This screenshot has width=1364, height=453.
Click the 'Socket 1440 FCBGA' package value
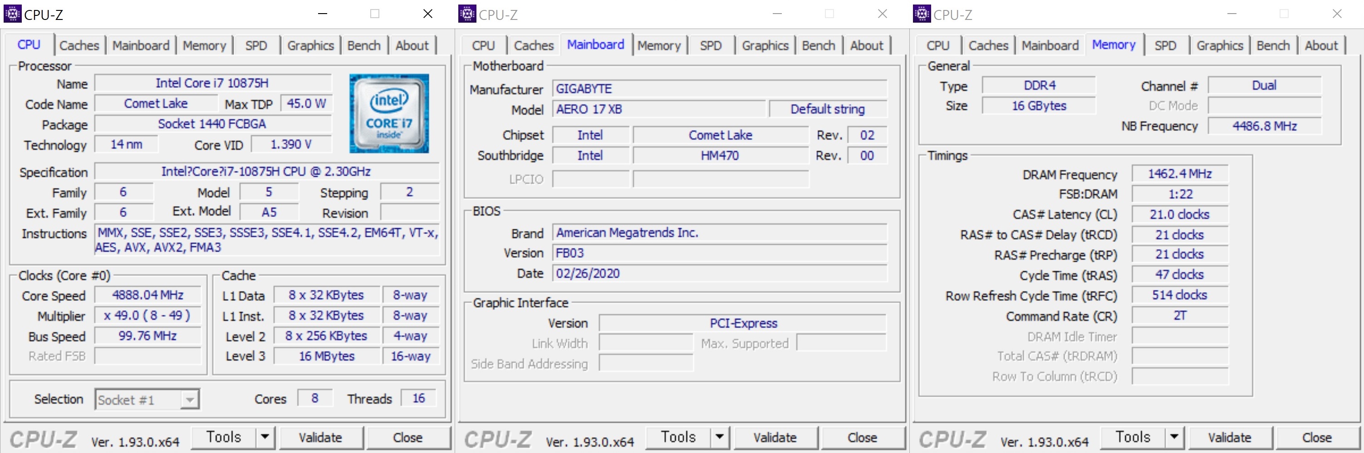click(x=213, y=124)
